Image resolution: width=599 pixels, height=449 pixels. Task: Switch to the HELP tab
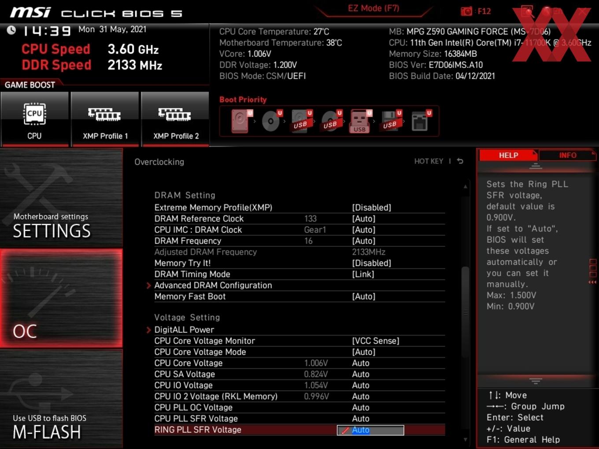point(508,155)
